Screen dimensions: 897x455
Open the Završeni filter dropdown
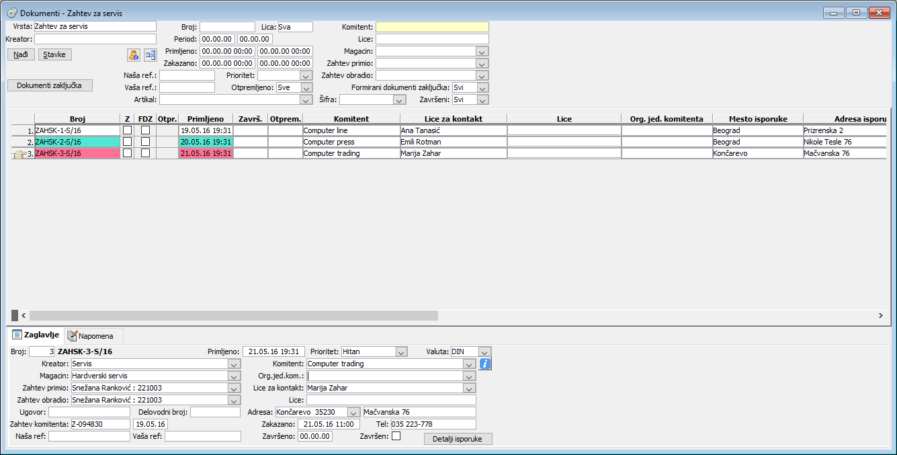click(x=482, y=99)
